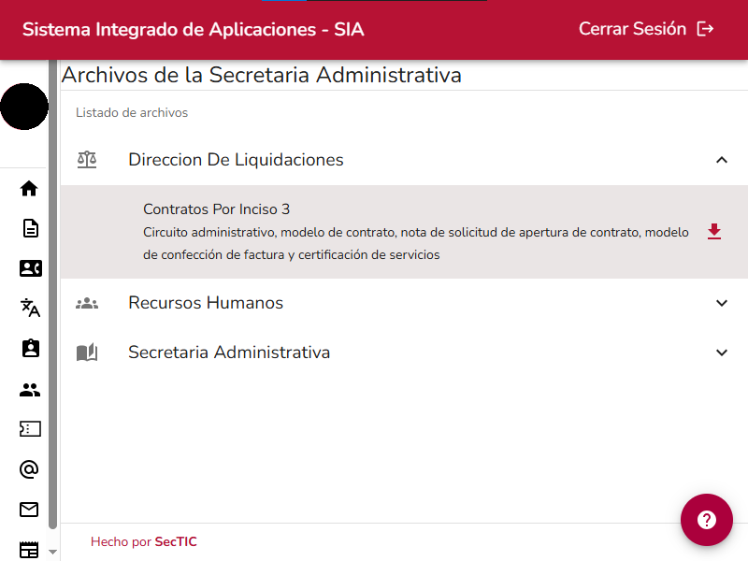Select the translate language sidebar icon
The height and width of the screenshot is (561, 748).
coord(29,308)
